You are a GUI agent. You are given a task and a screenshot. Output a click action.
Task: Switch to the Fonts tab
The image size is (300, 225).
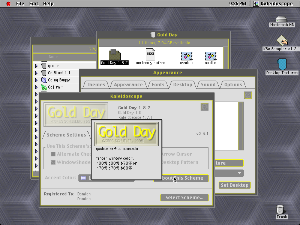(158, 85)
